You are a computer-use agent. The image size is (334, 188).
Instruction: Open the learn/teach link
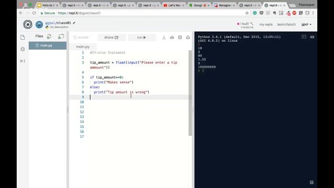287,25
